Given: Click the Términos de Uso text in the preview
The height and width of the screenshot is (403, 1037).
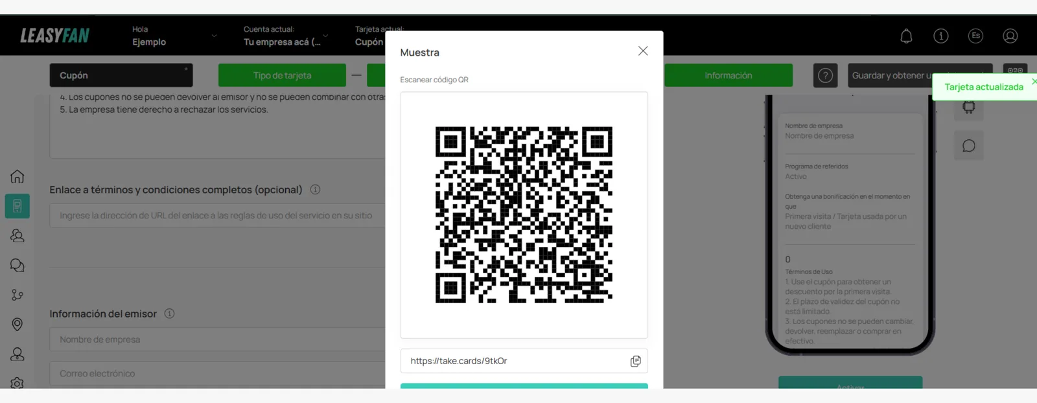Looking at the screenshot, I should click(x=809, y=272).
